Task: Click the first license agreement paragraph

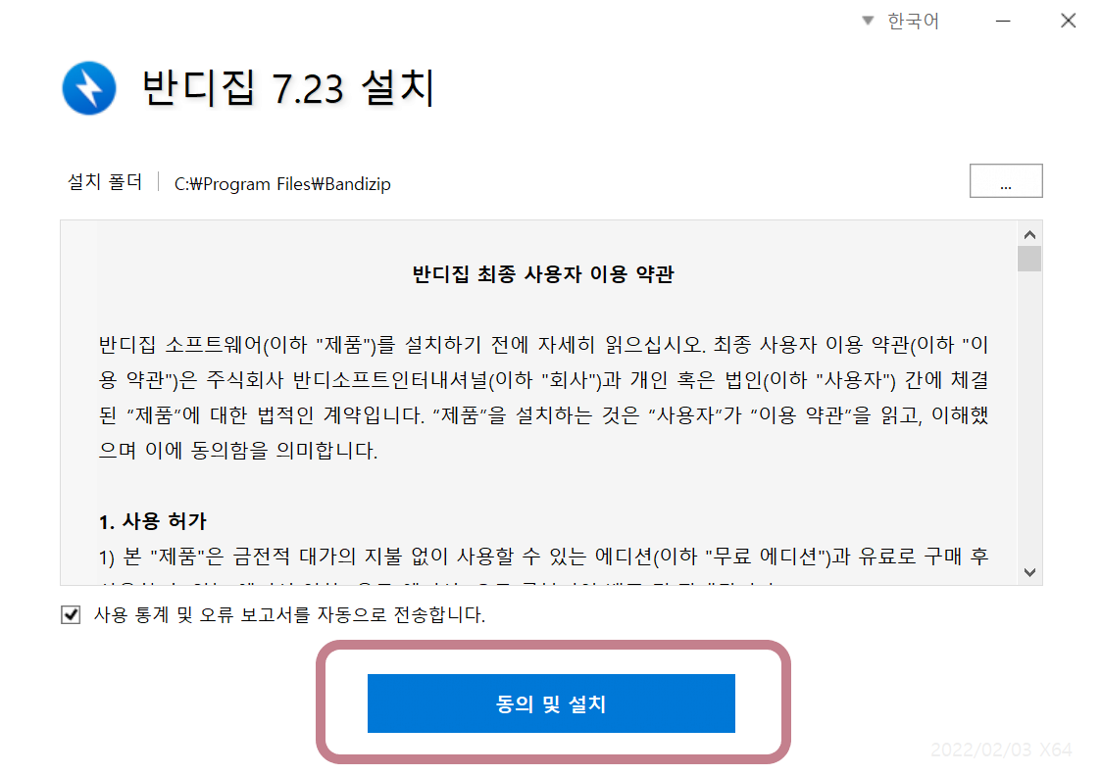Action: click(543, 398)
